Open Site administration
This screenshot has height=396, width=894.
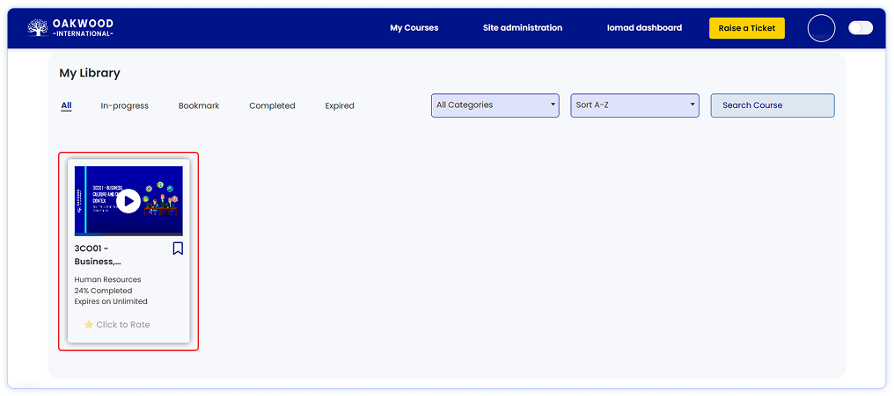tap(523, 28)
